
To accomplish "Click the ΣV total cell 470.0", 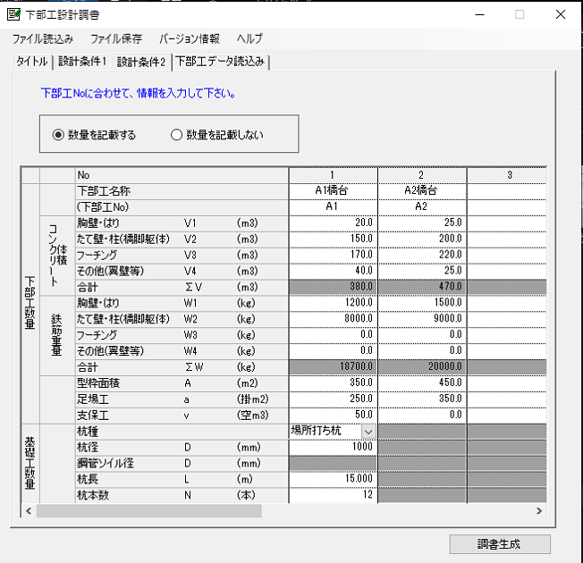I will (422, 287).
